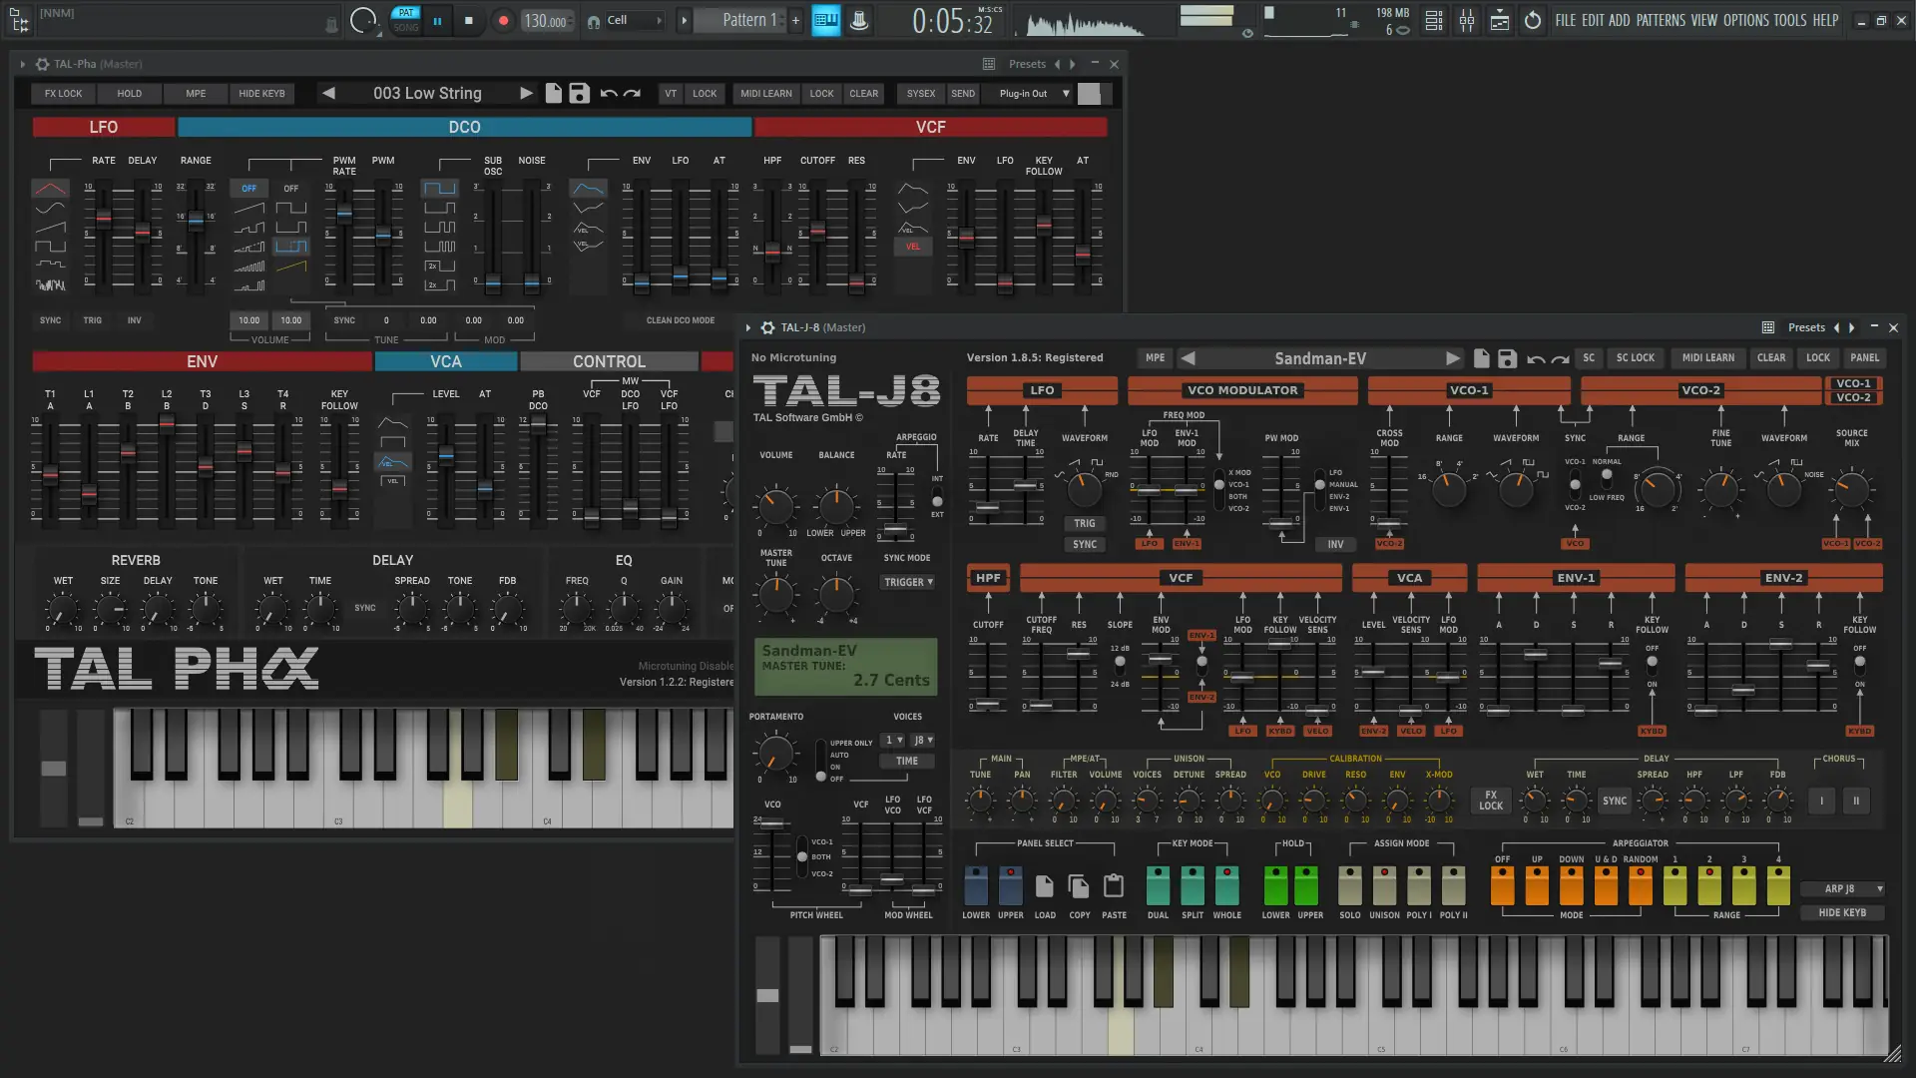Open Plug-in Out dropdown

(1034, 94)
